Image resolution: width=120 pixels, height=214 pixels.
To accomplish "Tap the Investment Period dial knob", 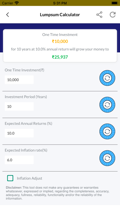I will (107, 105).
